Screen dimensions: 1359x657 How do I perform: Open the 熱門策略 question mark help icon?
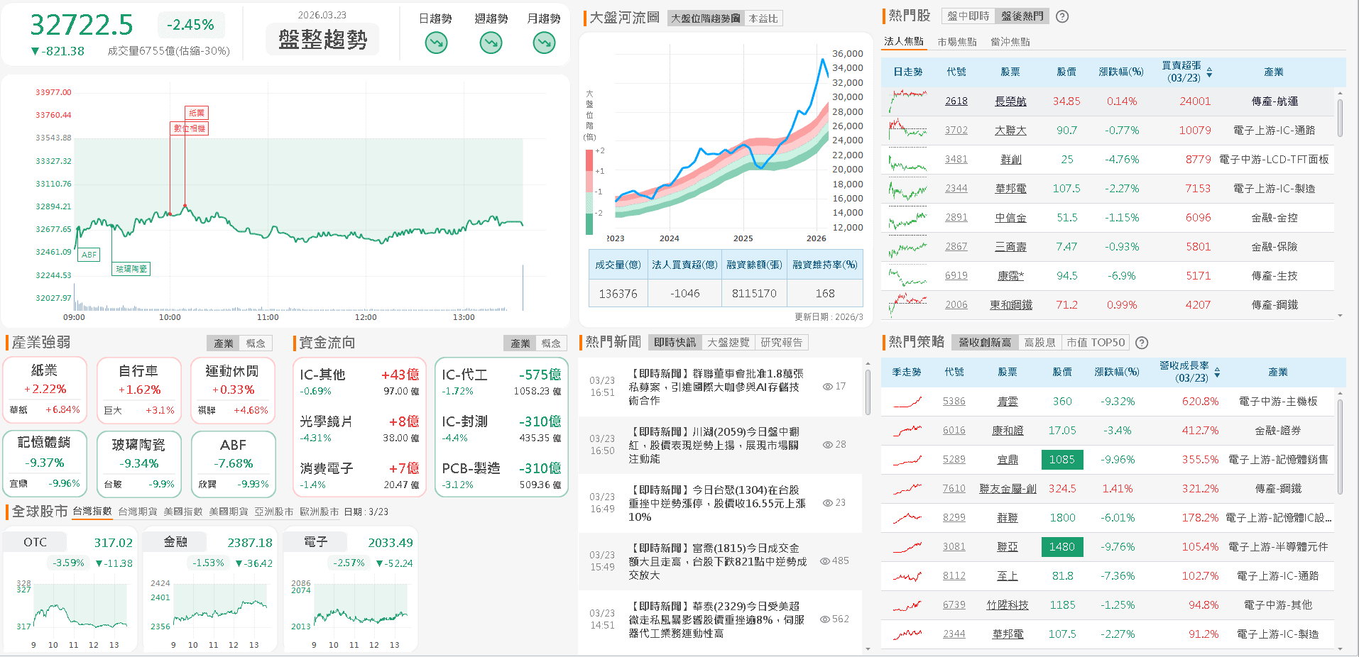click(1141, 343)
